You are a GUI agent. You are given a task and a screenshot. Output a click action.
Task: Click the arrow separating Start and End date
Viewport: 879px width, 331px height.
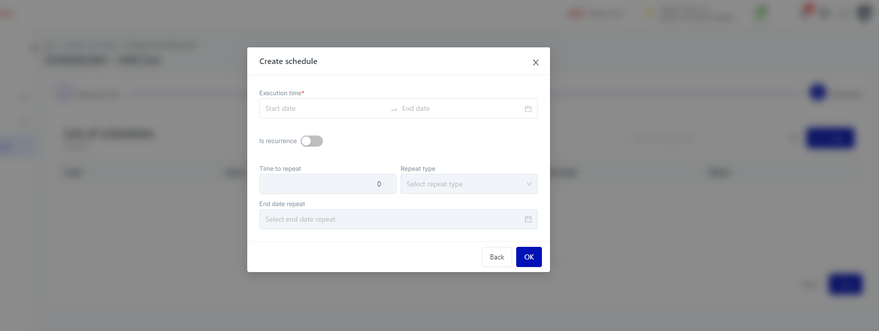pos(394,109)
